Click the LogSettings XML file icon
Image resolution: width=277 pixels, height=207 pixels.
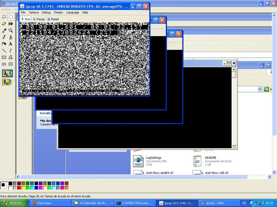(x=138, y=161)
